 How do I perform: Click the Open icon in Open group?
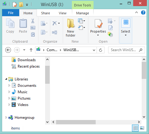[x=110, y=21]
